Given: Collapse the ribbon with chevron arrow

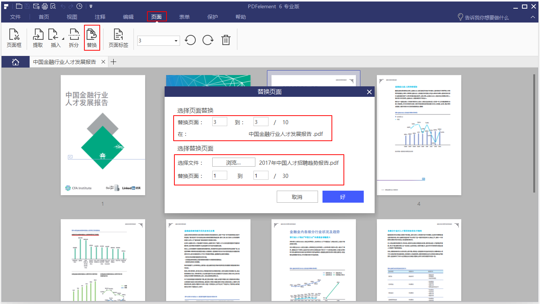Looking at the screenshot, I should click(533, 17).
